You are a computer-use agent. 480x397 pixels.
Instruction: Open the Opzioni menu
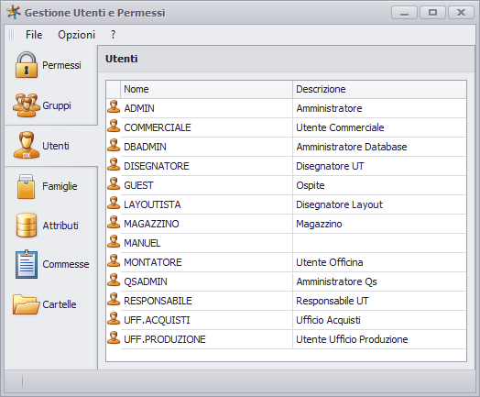77,35
